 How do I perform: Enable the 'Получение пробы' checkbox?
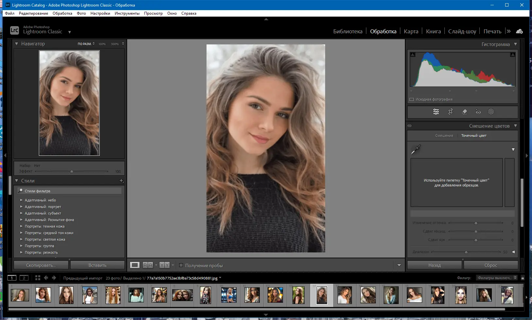[181, 265]
